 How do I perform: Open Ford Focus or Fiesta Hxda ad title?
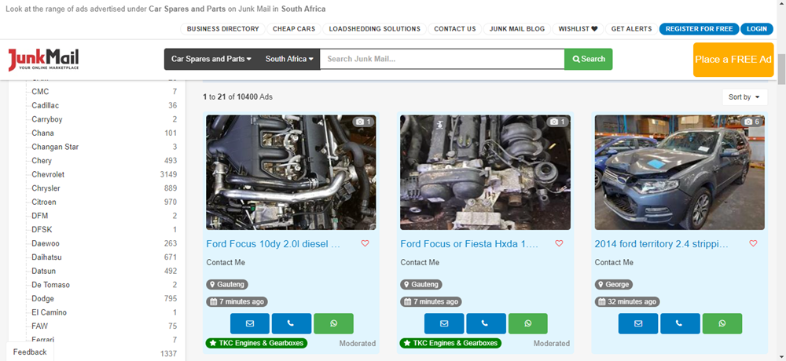(469, 244)
